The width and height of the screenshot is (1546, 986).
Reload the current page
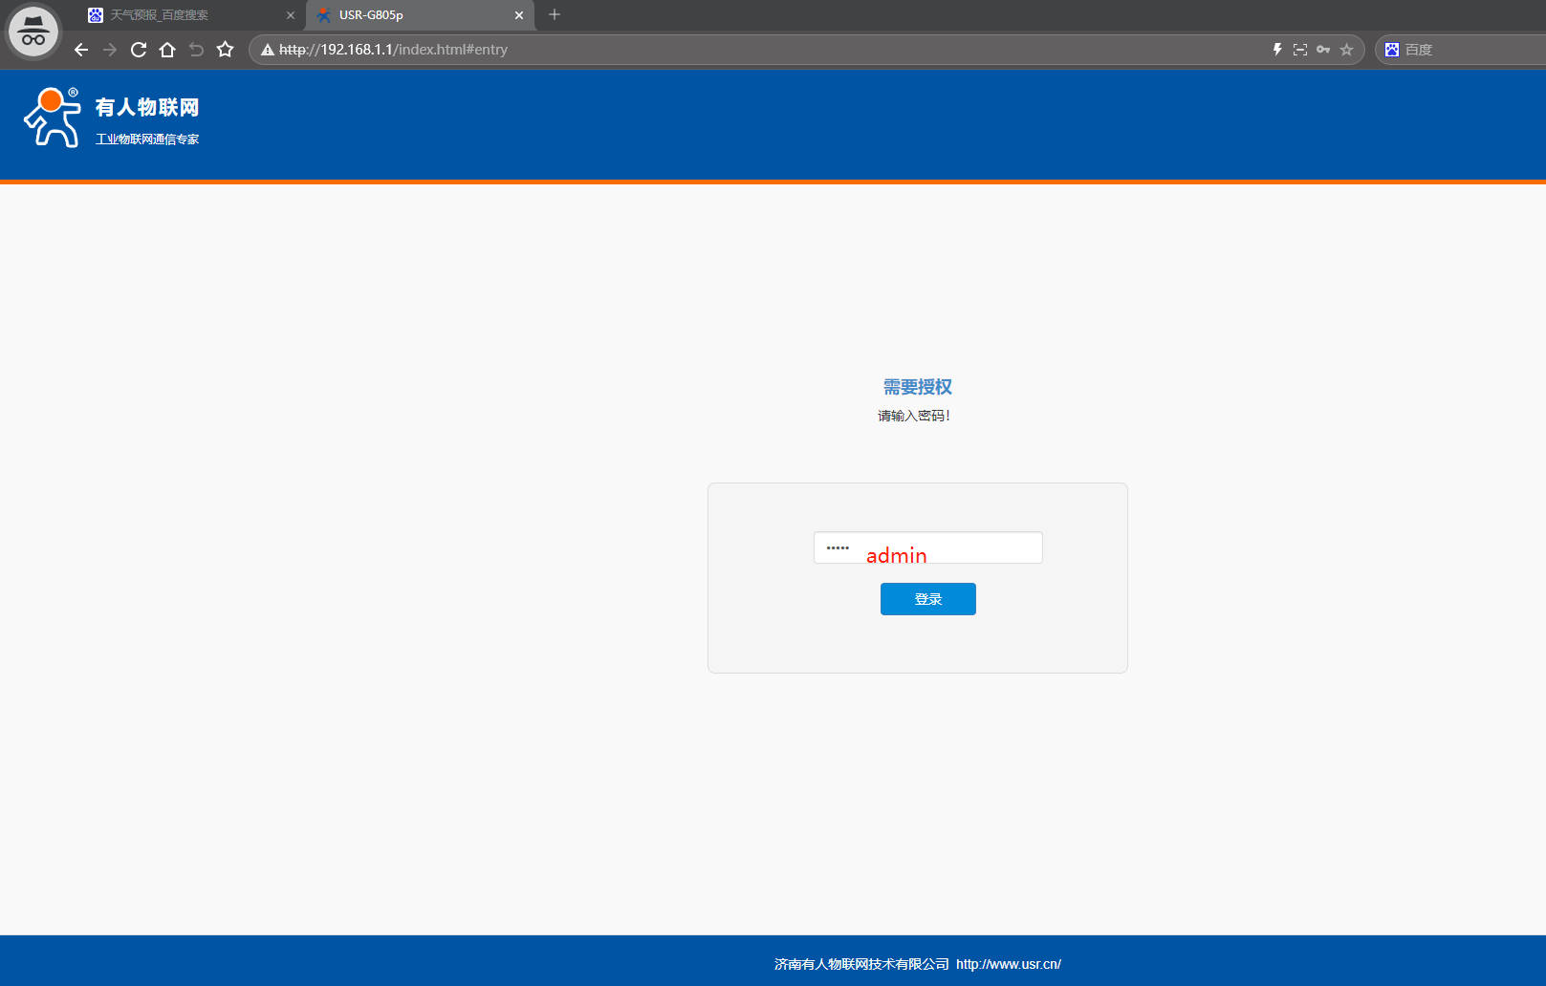point(139,50)
